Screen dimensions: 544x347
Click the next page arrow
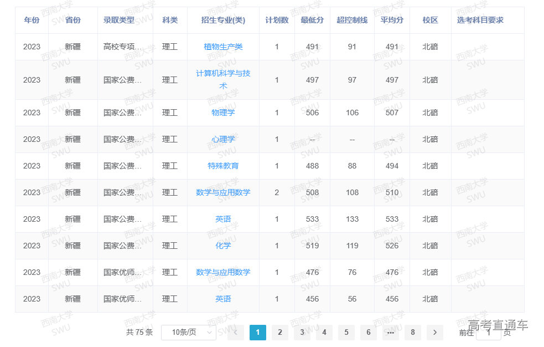(x=434, y=333)
